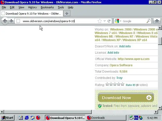Click the horizontal scrollbar thumb
Screen dimensions: 162x121
tap(48, 112)
